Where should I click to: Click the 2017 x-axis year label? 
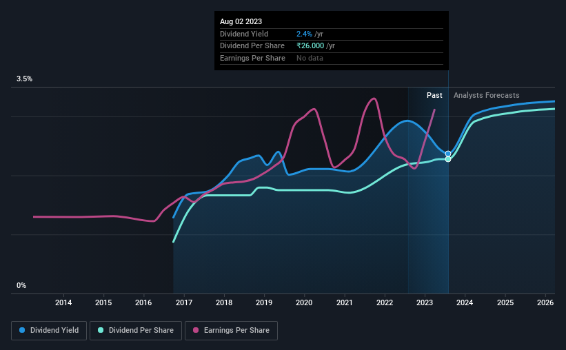184,302
